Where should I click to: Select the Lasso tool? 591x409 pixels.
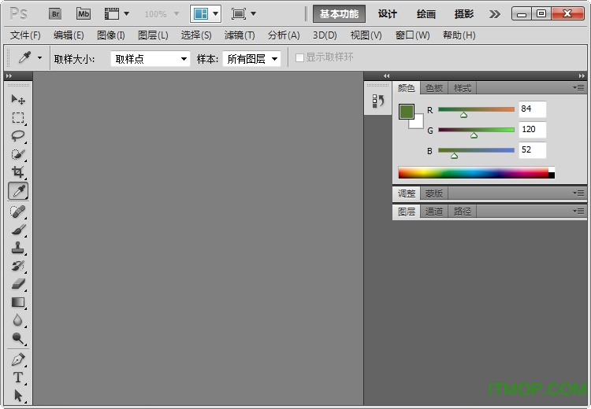coord(18,136)
